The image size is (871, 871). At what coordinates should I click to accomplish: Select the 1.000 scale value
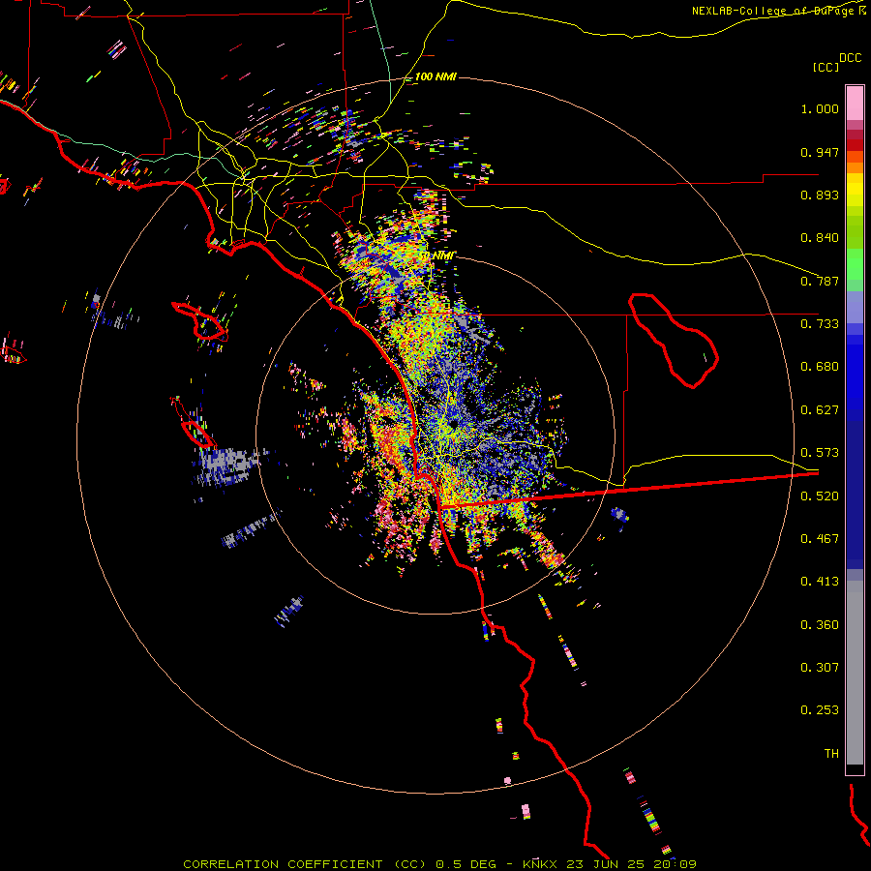tap(820, 108)
